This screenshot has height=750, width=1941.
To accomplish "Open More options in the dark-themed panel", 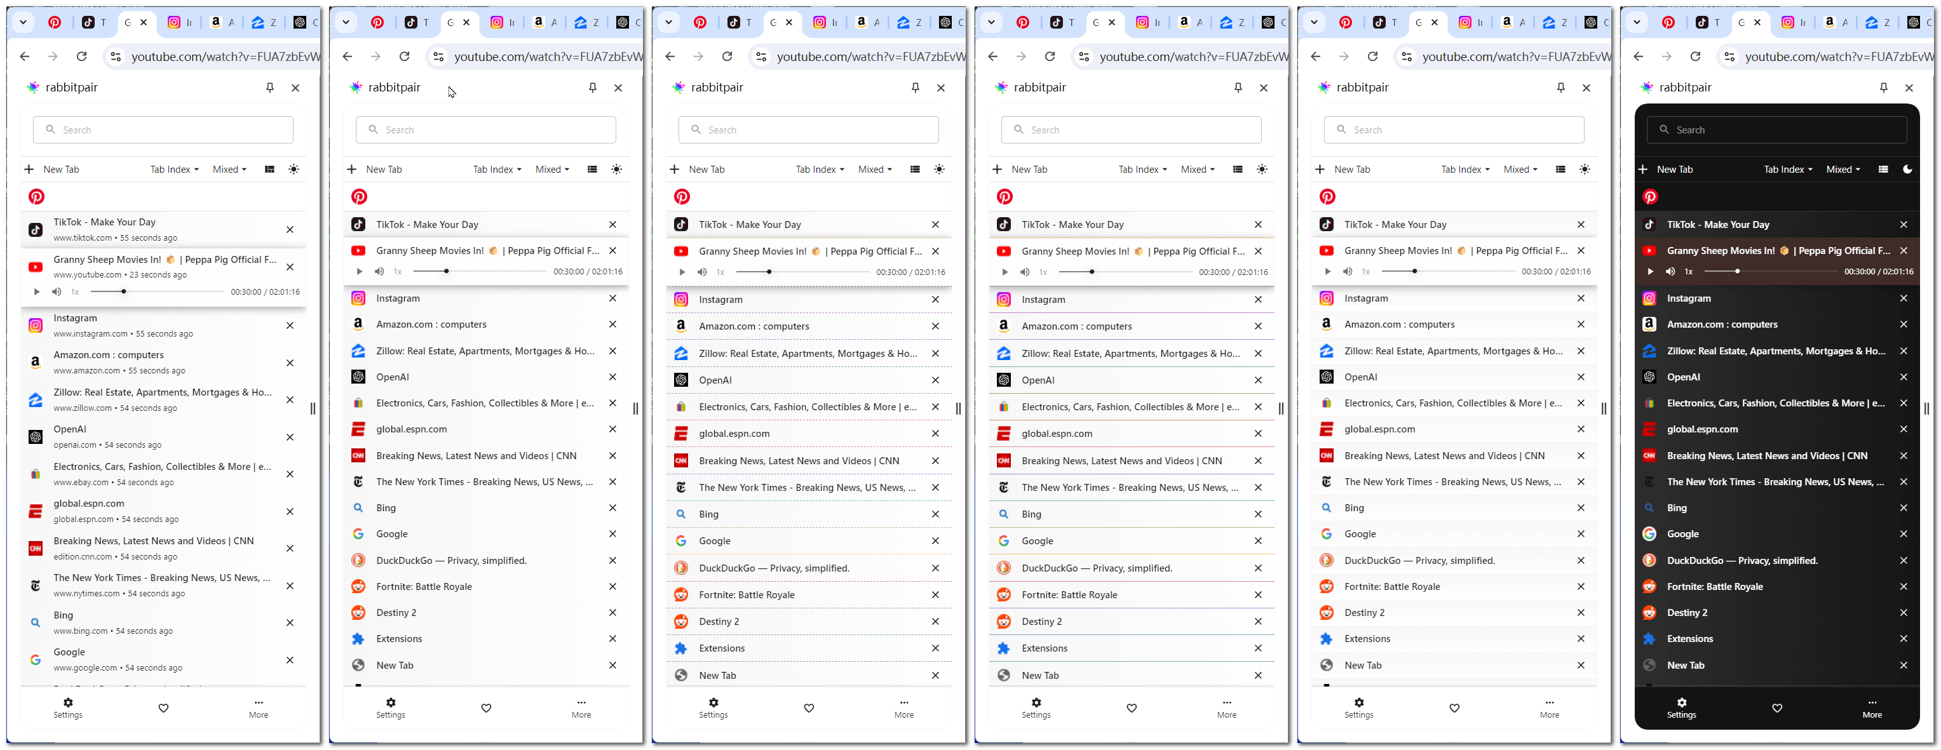I will click(1872, 708).
